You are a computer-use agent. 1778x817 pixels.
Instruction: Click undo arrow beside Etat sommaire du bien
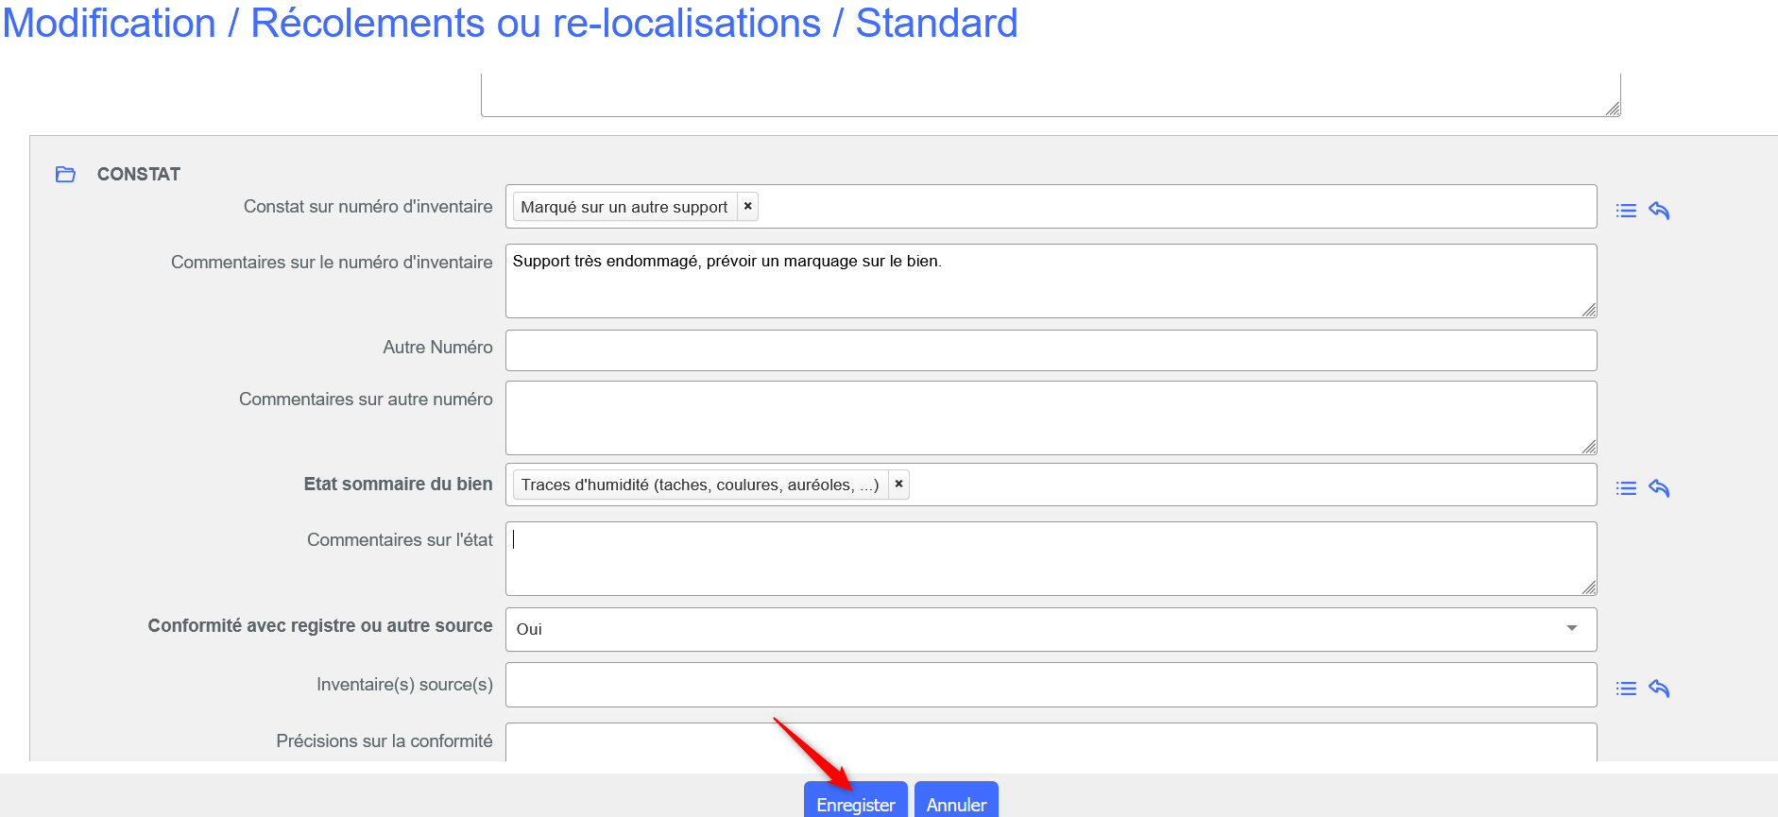(x=1659, y=488)
